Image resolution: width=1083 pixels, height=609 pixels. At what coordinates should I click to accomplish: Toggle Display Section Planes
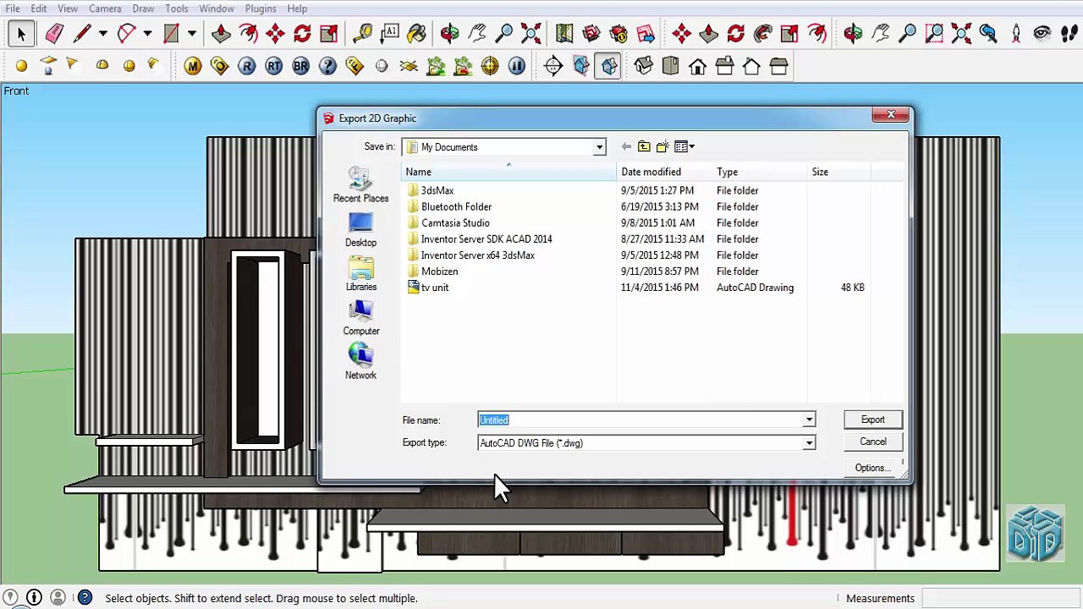[x=581, y=66]
